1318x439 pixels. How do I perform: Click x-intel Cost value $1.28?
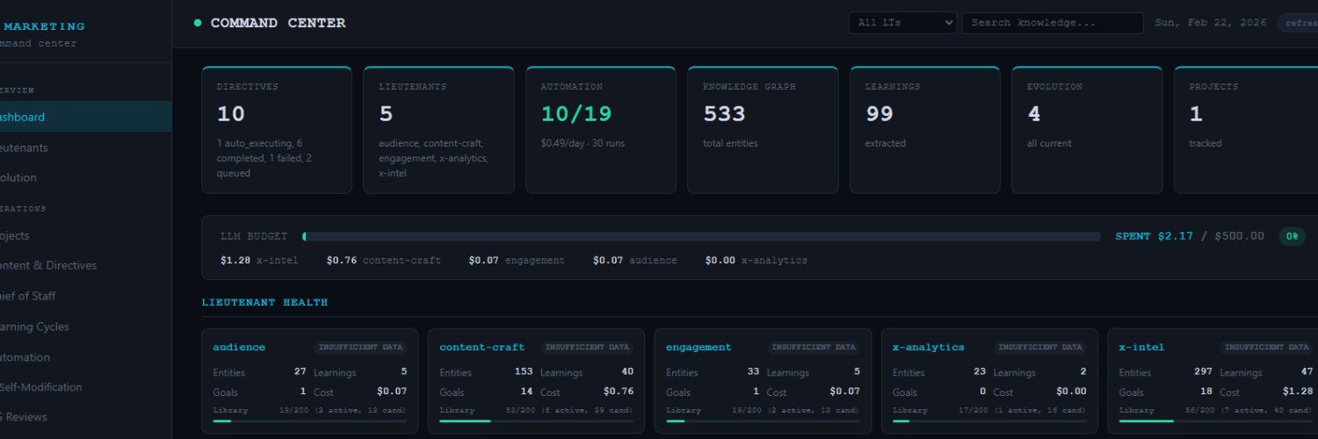point(1299,392)
